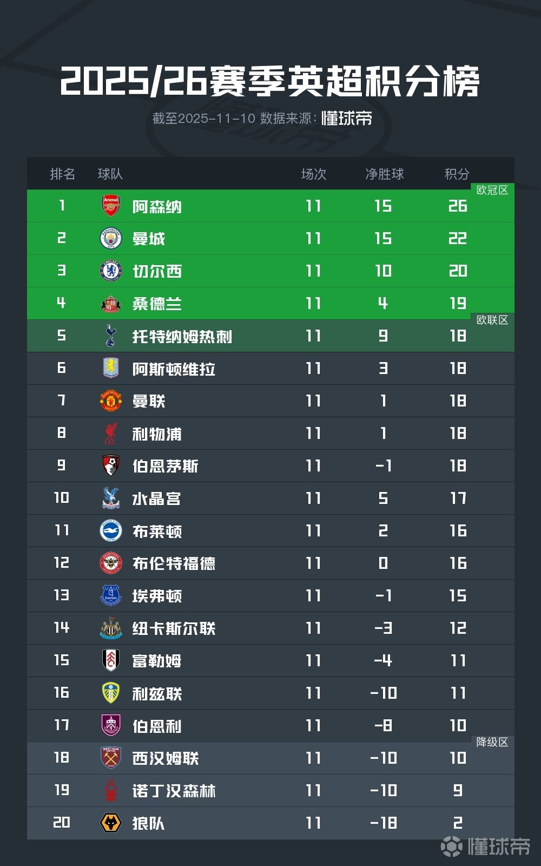Tap the Nottingham Forest tree crest
Screen dimensions: 541x866
click(x=111, y=790)
